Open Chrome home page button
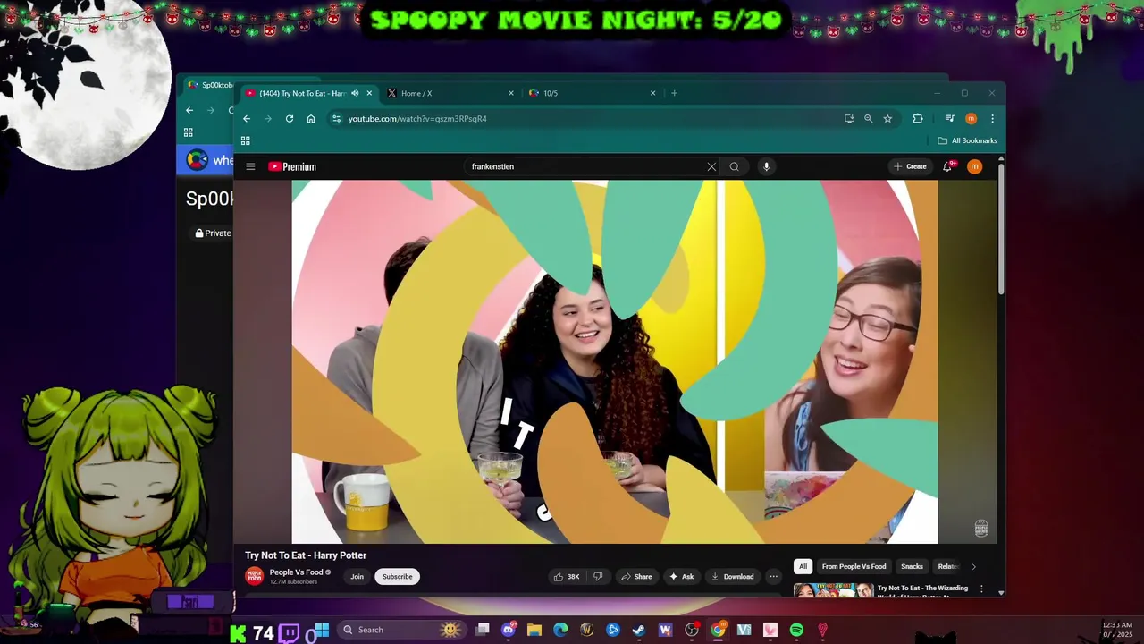This screenshot has width=1144, height=644. pyautogui.click(x=311, y=118)
